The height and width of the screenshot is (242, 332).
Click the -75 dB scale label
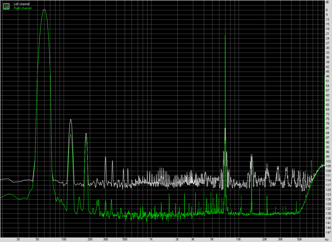[328, 119]
